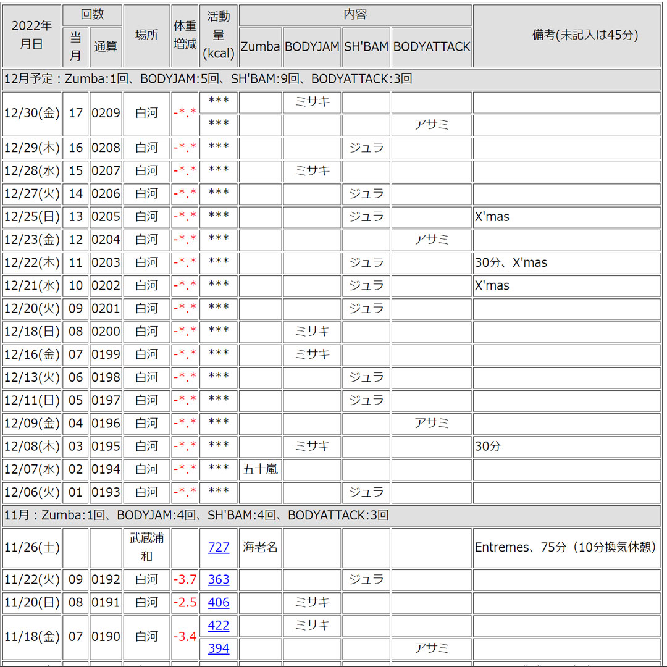Select the 12/29(木) date cell
667x667 pixels.
click(x=32, y=148)
